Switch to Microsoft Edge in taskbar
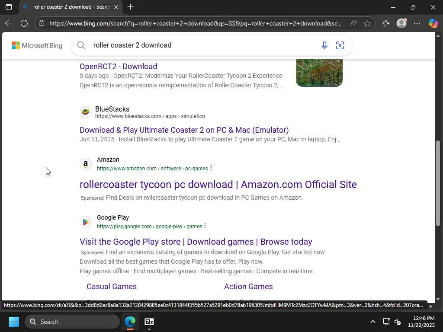The image size is (443, 332). (x=130, y=322)
